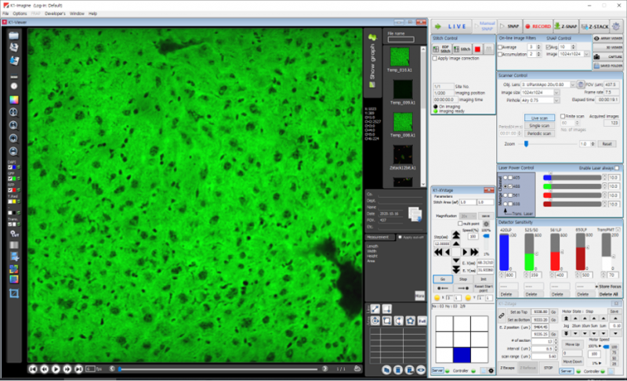This screenshot has height=381, width=627.
Task: Click the zoom Reset button
Action: [x=607, y=144]
